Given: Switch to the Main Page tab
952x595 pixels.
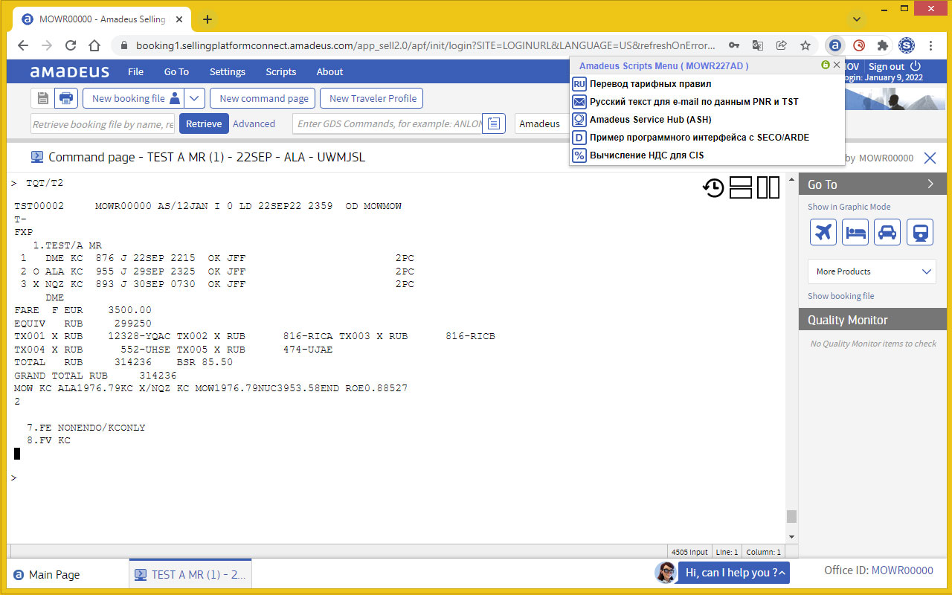Looking at the screenshot, I should click(x=46, y=574).
